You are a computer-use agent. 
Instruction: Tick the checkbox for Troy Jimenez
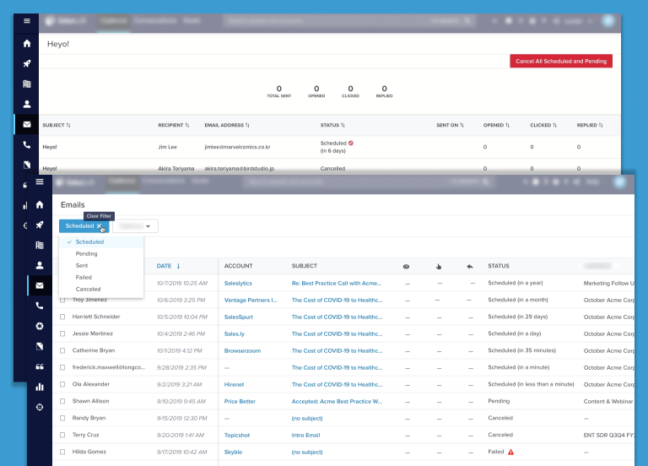coord(62,301)
